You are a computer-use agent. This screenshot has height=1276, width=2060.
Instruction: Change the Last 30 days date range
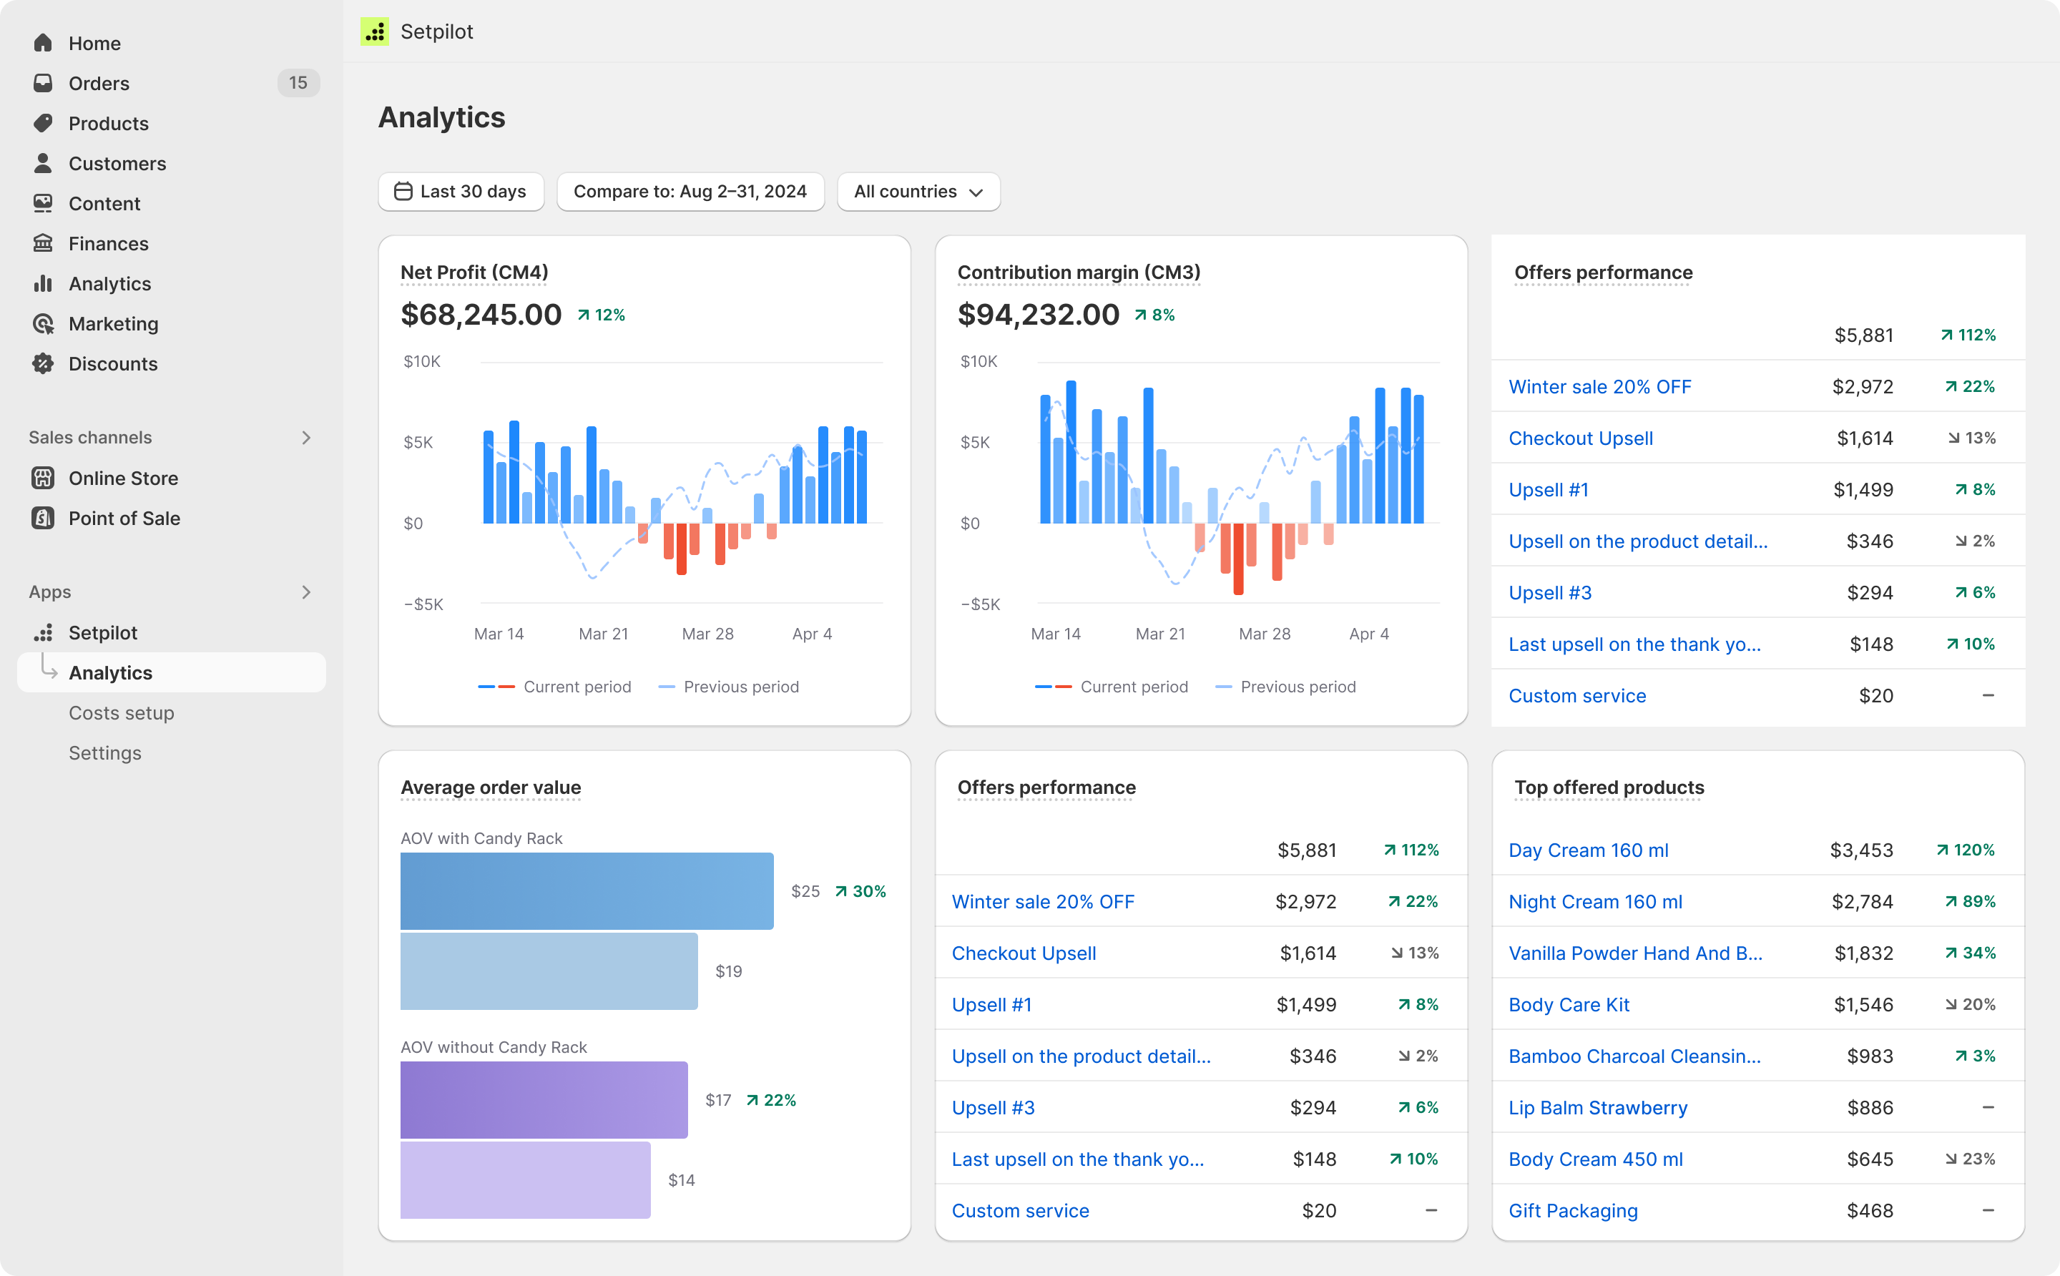tap(461, 192)
